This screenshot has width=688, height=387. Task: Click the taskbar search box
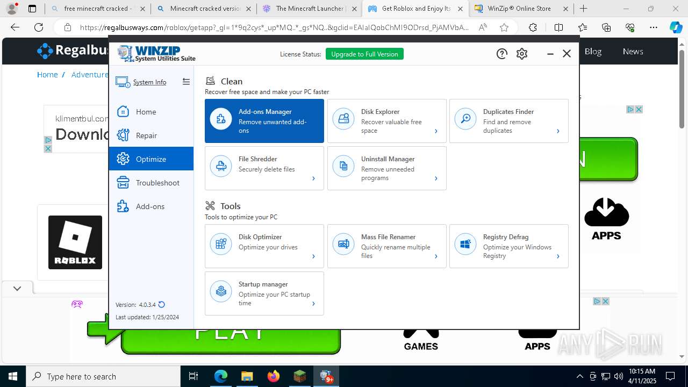point(103,376)
